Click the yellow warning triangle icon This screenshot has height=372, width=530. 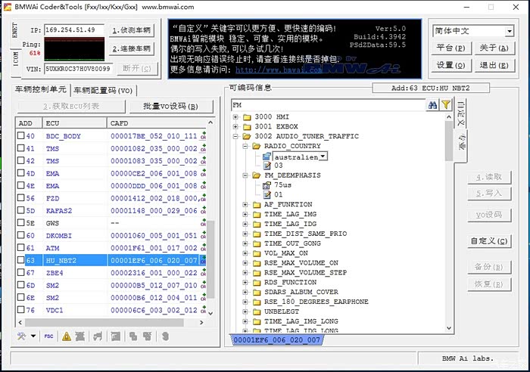(67, 336)
